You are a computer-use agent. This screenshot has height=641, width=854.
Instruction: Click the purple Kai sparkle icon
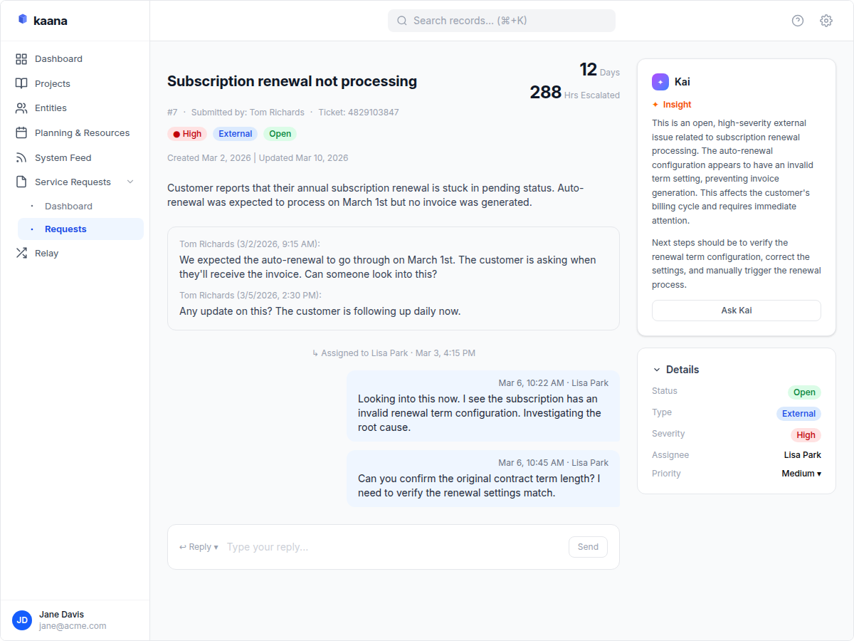tap(660, 81)
